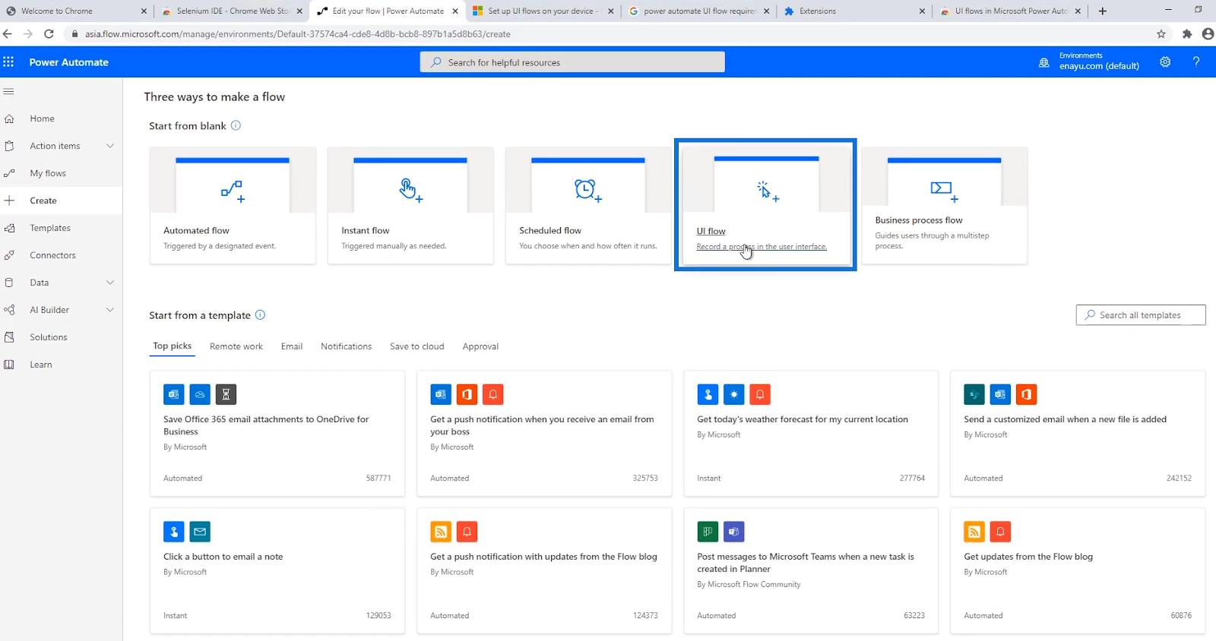Click the Instant flow card icon
The width and height of the screenshot is (1216, 641).
(x=410, y=190)
